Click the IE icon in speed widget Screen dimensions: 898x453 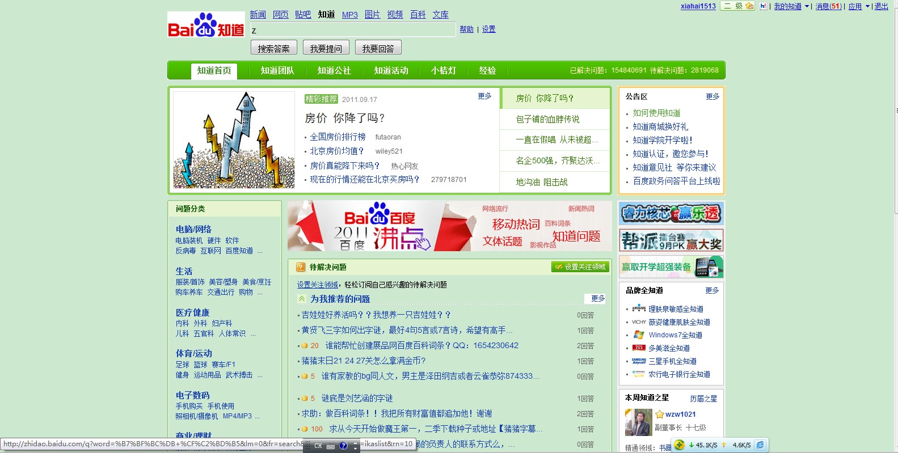760,445
